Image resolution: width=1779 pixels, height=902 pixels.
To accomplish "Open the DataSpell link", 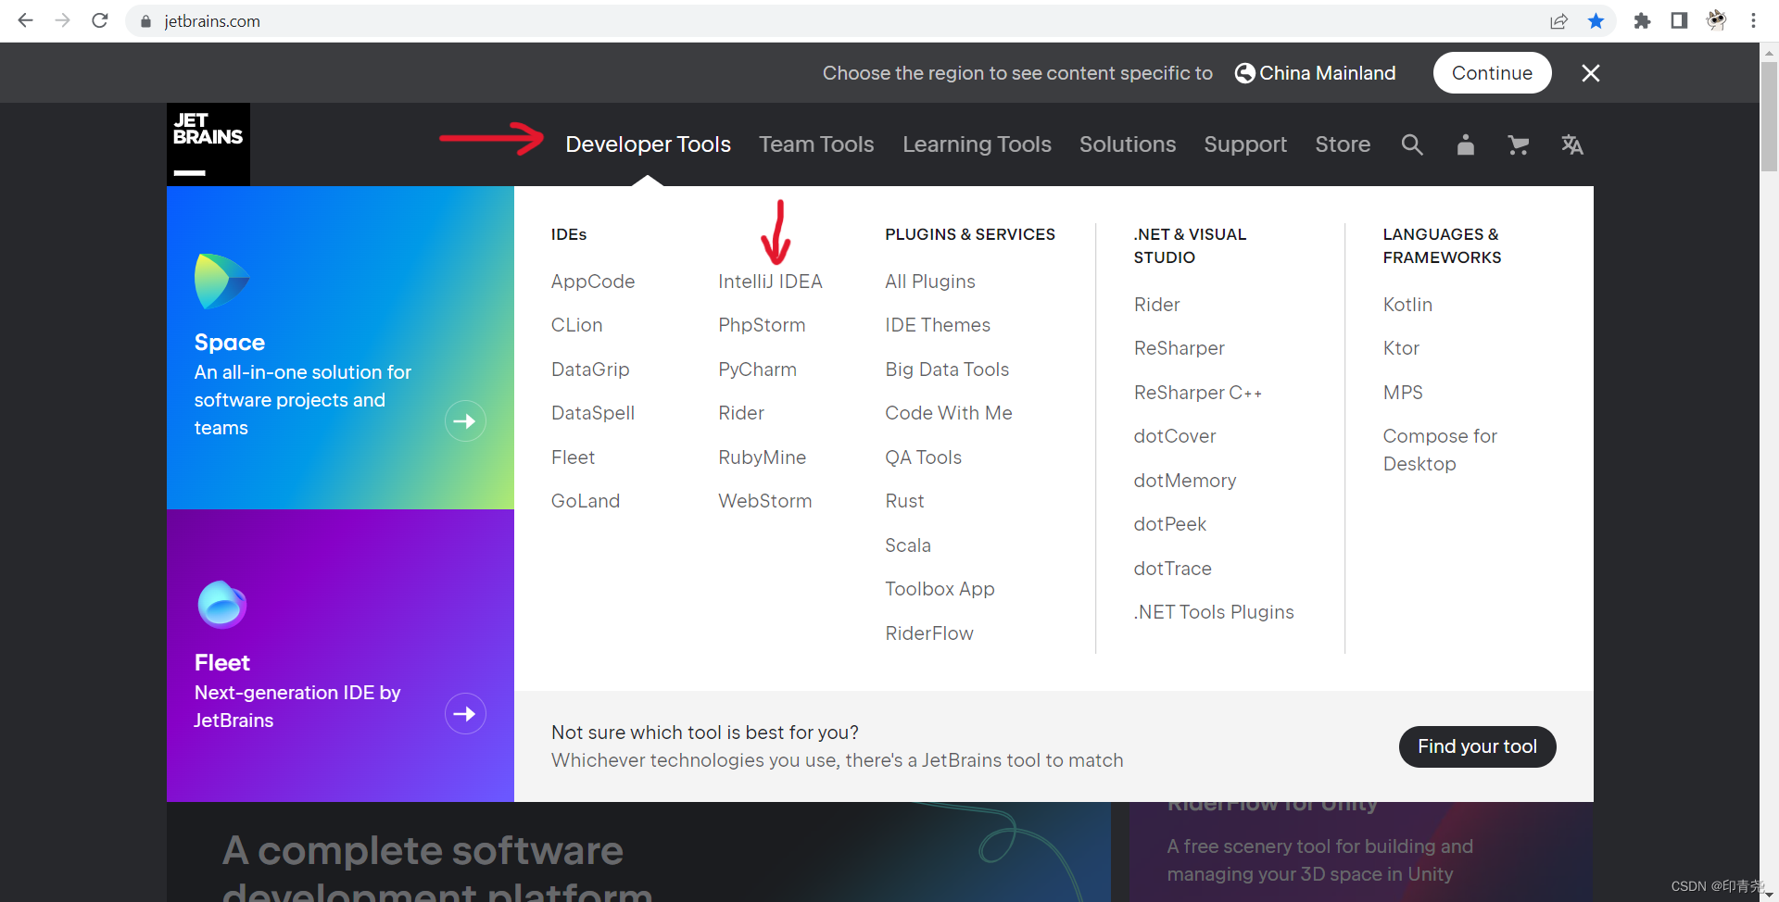I will click(x=593, y=413).
